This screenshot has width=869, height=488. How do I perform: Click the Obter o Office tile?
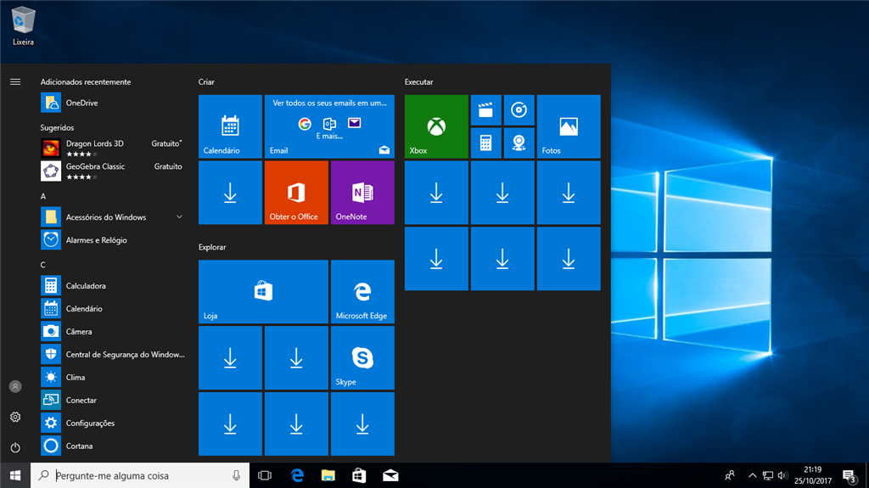click(296, 193)
